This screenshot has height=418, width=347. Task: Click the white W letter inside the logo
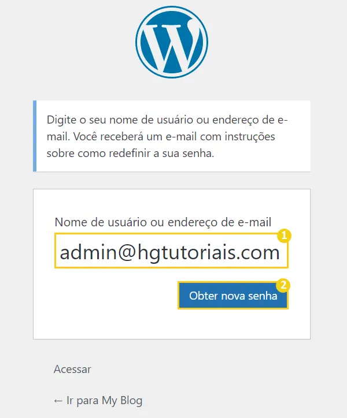coord(171,45)
